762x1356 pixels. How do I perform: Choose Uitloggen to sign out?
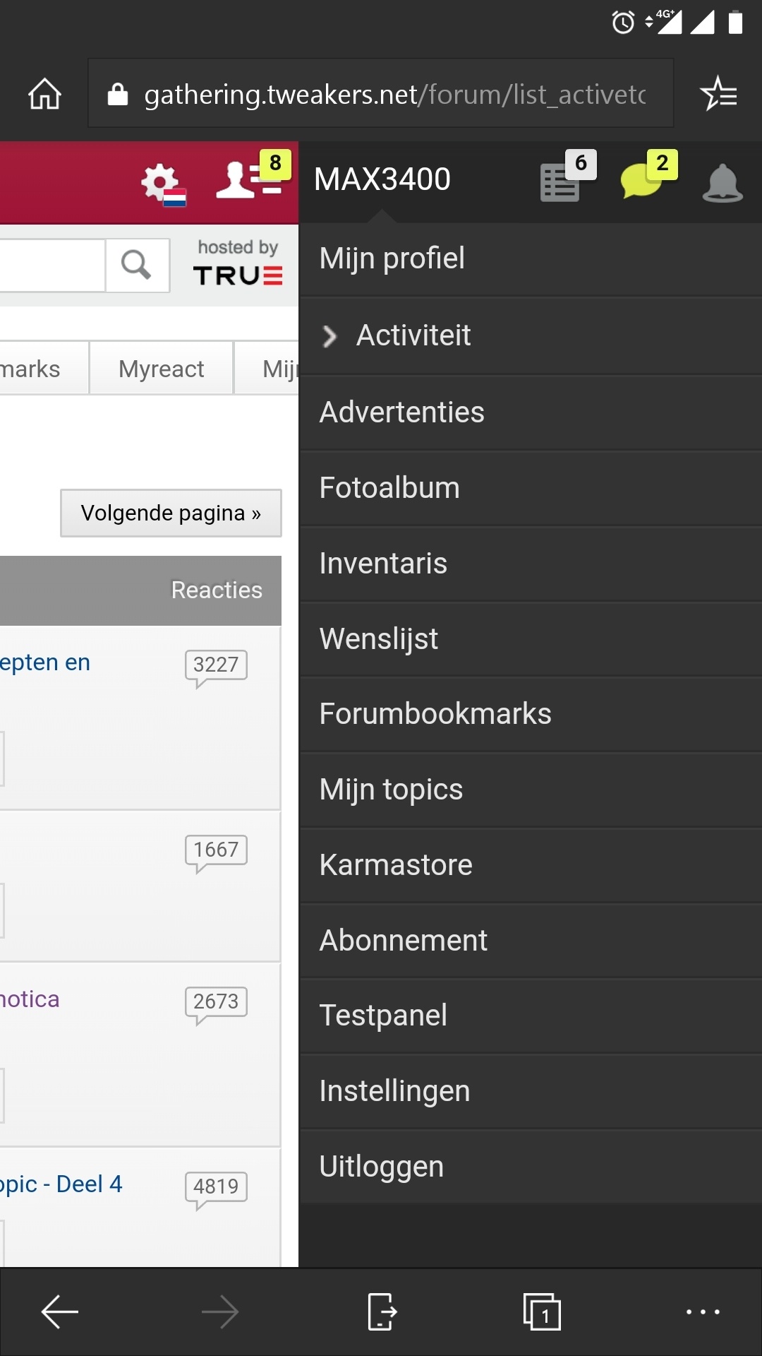pos(531,1167)
